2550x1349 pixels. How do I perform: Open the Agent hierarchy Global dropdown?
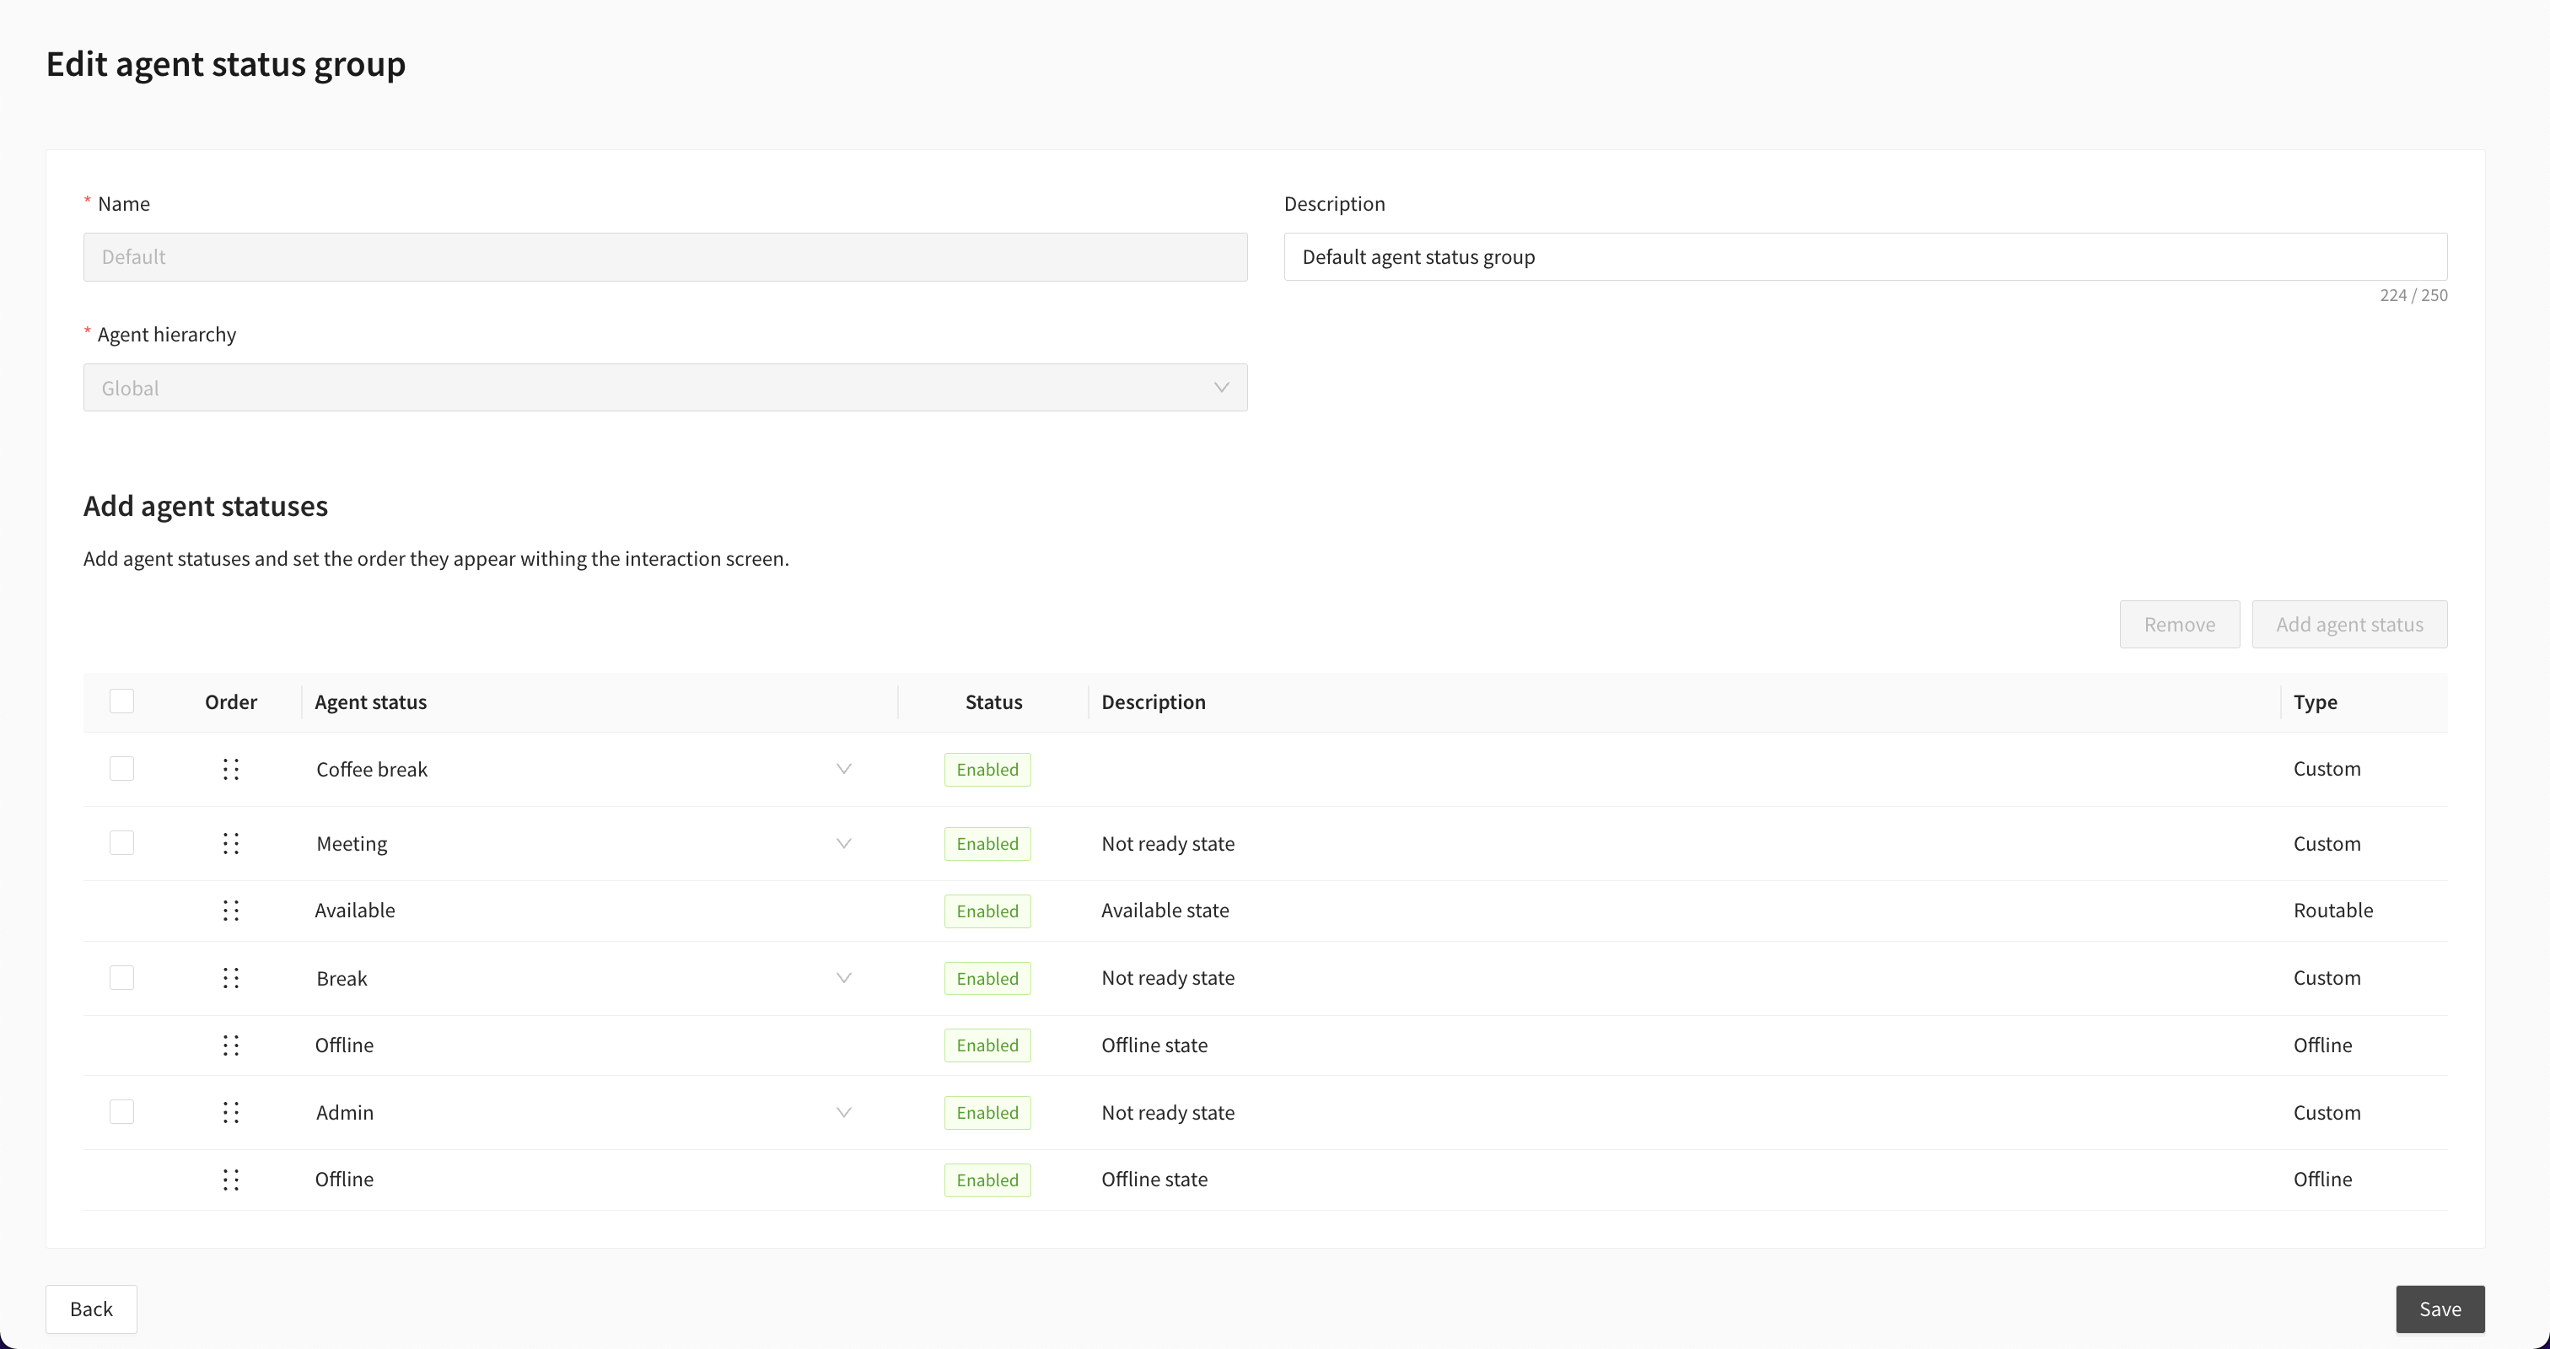665,388
